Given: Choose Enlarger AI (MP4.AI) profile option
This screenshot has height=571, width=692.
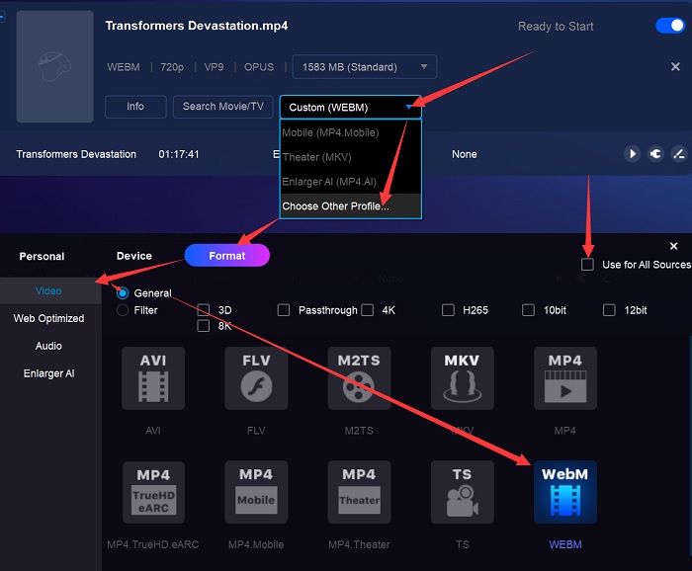Looking at the screenshot, I should pyautogui.click(x=350, y=182).
